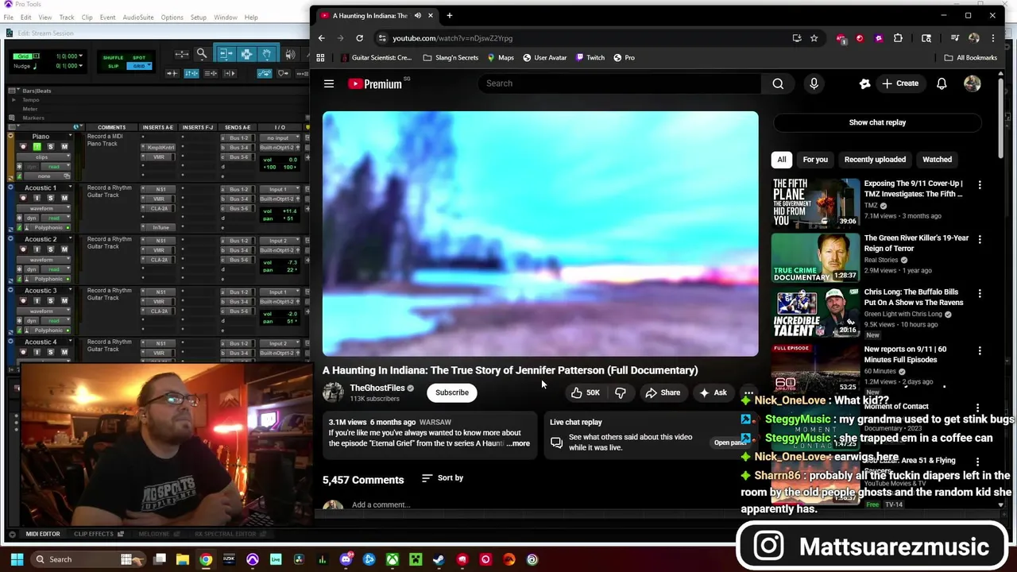This screenshot has height=572, width=1017.
Task: Select the For you filter chip
Action: click(x=815, y=159)
